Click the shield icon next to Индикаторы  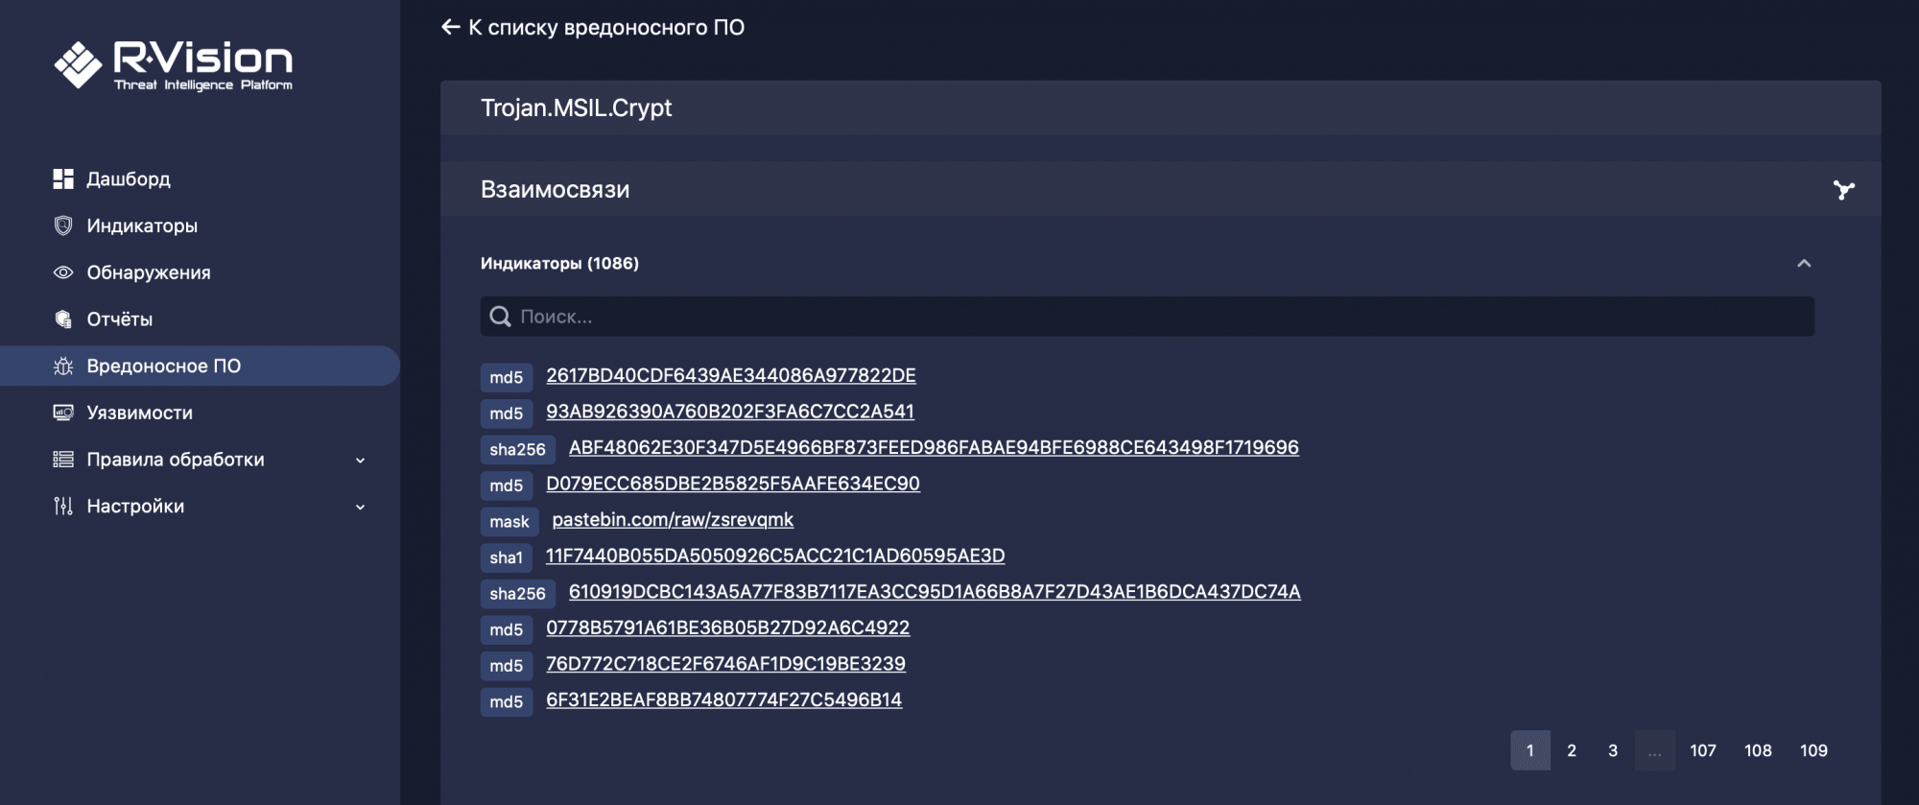63,225
